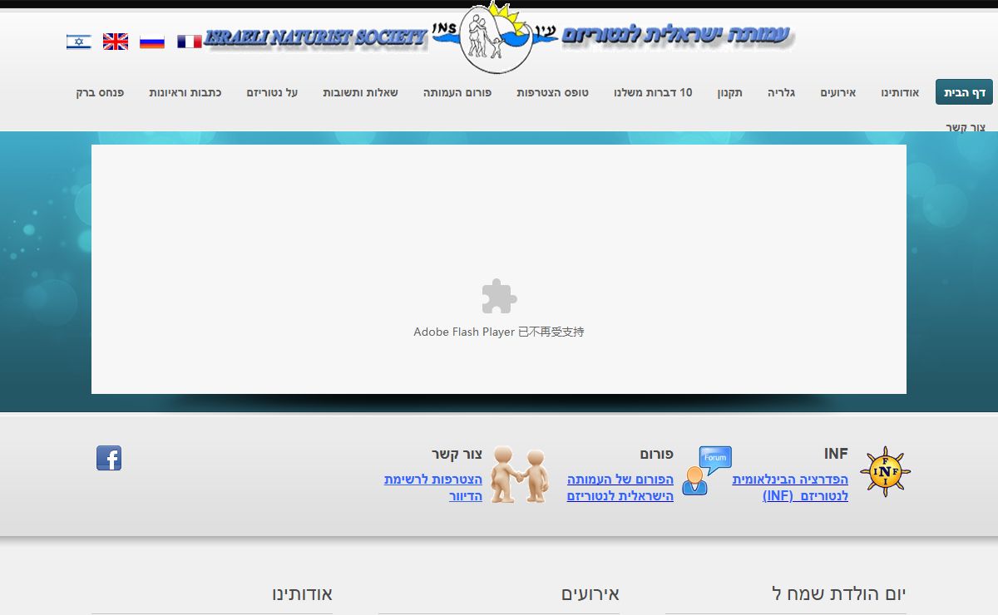Choose the Russian flag language option

152,42
